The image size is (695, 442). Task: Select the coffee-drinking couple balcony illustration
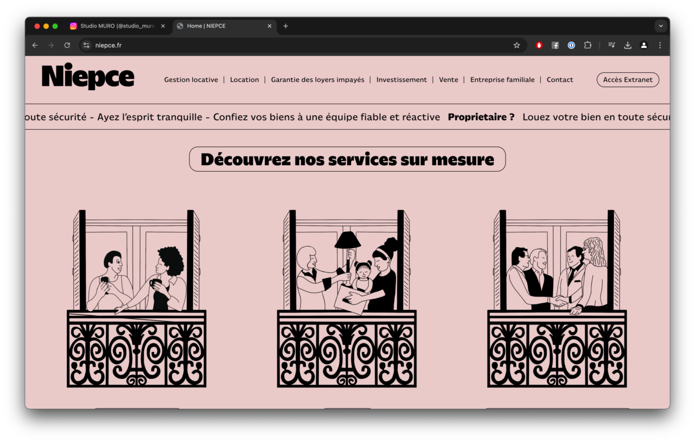coord(136,299)
